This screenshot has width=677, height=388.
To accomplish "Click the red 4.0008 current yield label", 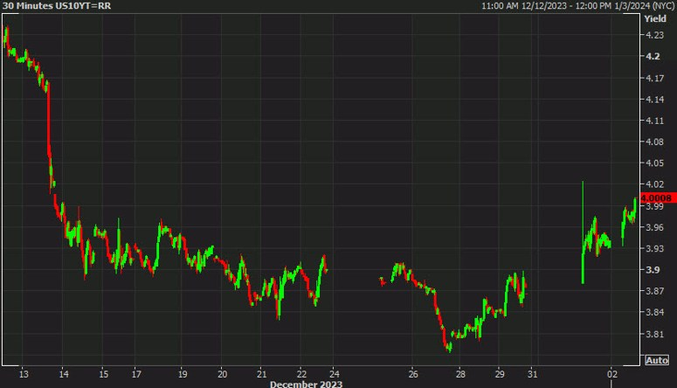I will click(x=658, y=197).
